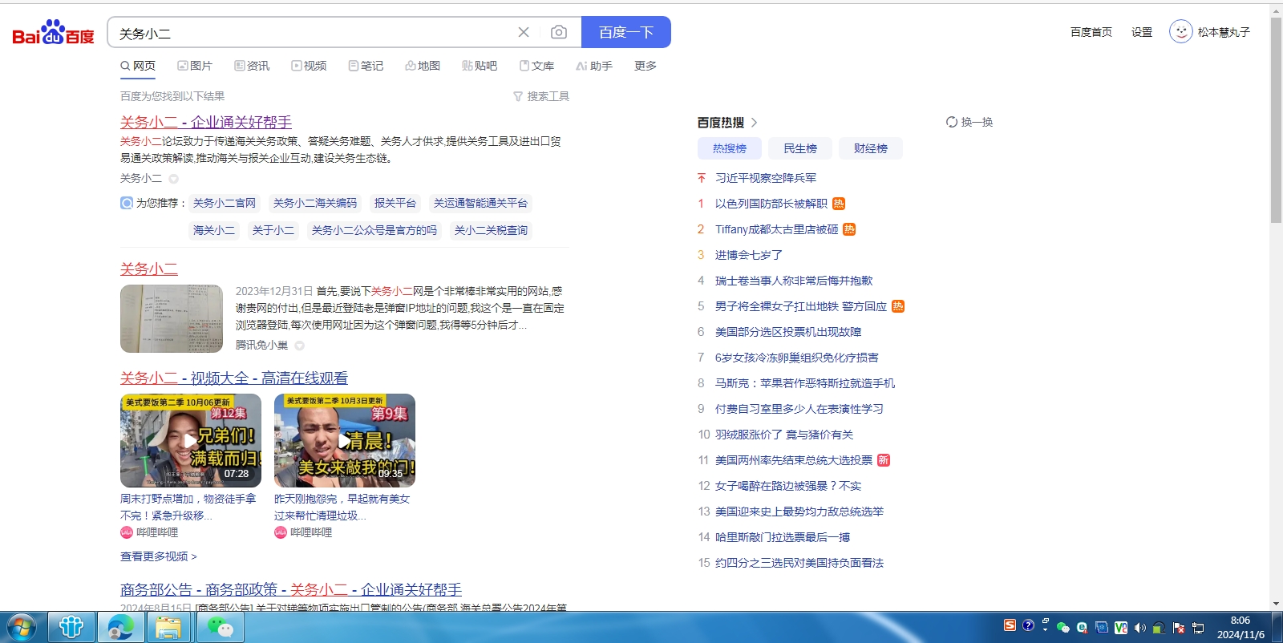Open the Edge browser taskbar icon
The height and width of the screenshot is (643, 1283).
tap(120, 627)
